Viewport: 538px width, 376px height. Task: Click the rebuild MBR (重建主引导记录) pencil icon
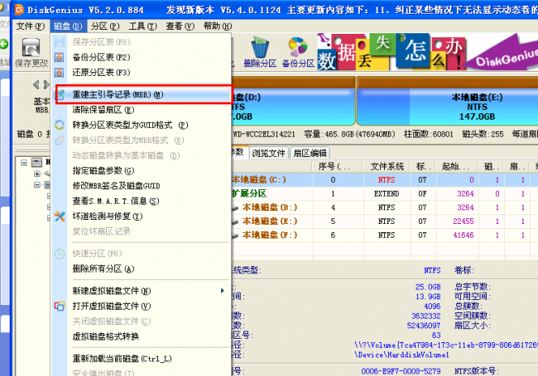(x=60, y=94)
